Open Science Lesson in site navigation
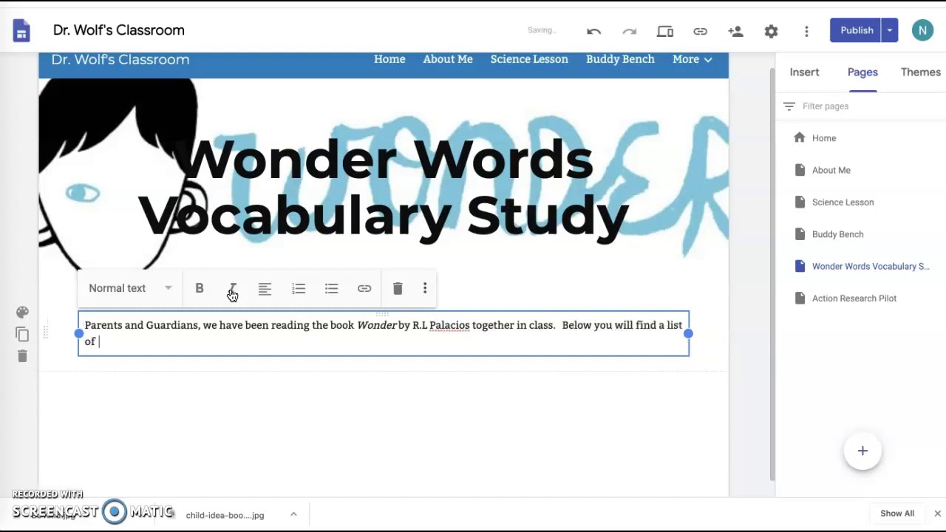Screen dimensions: 946x532 pos(529,59)
